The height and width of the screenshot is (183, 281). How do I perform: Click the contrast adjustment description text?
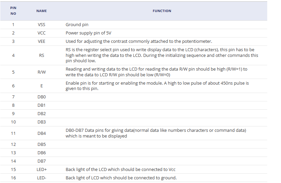click(x=139, y=41)
